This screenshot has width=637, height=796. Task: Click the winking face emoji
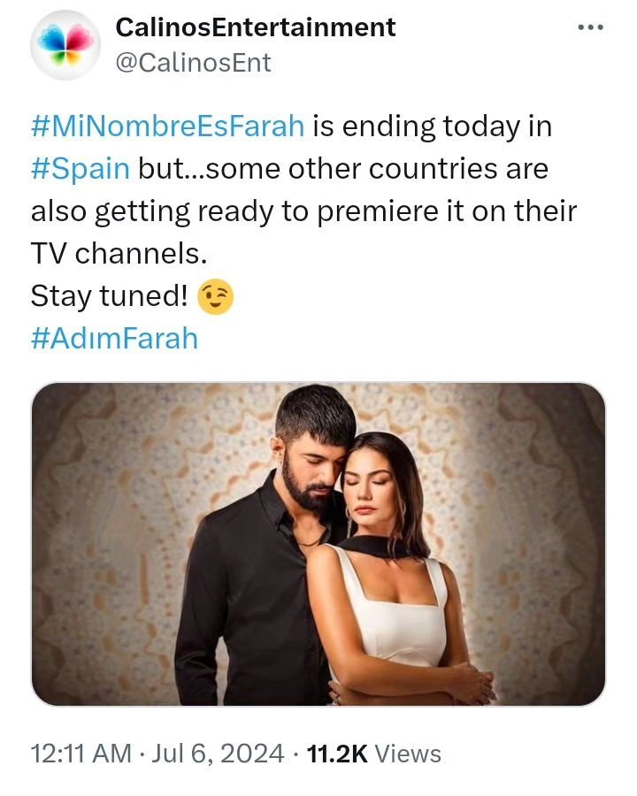217,297
